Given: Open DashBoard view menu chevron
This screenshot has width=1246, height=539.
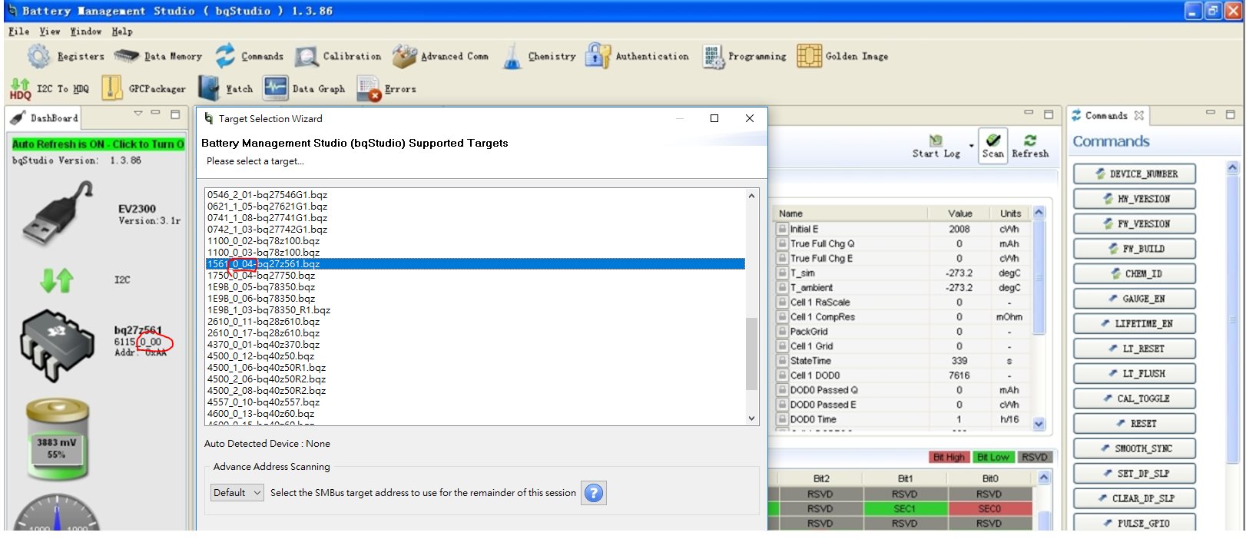Looking at the screenshot, I should click(138, 114).
